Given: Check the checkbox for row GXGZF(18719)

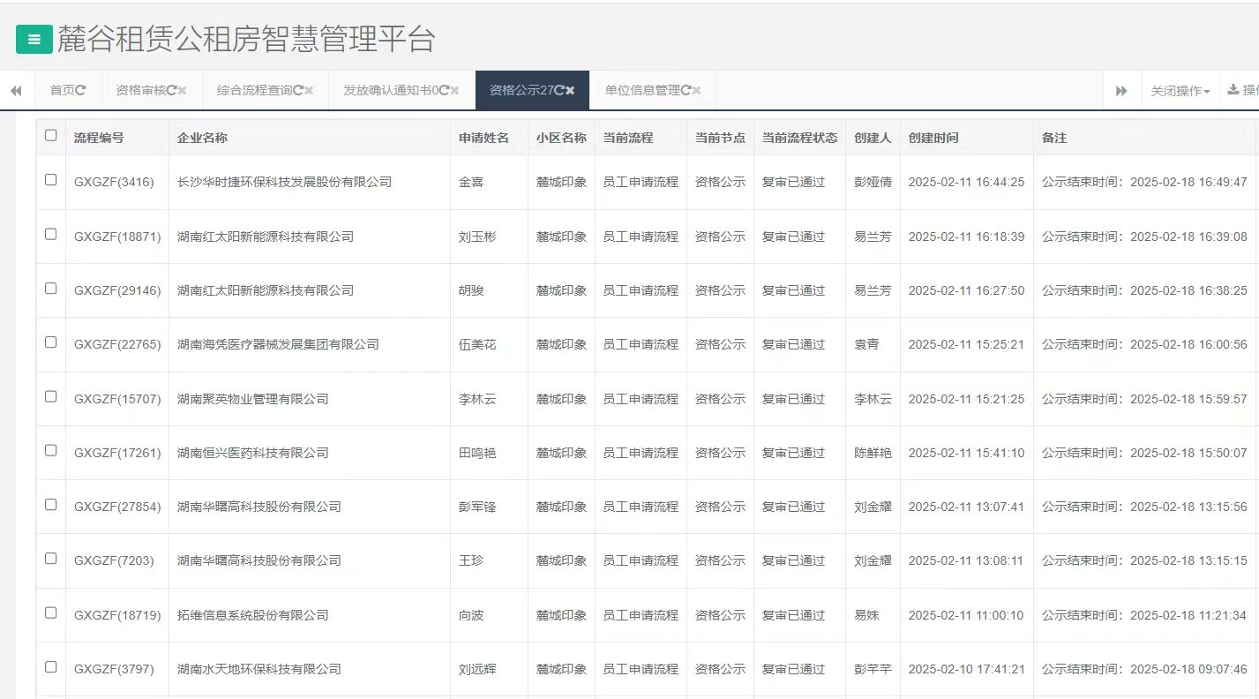Looking at the screenshot, I should 50,614.
